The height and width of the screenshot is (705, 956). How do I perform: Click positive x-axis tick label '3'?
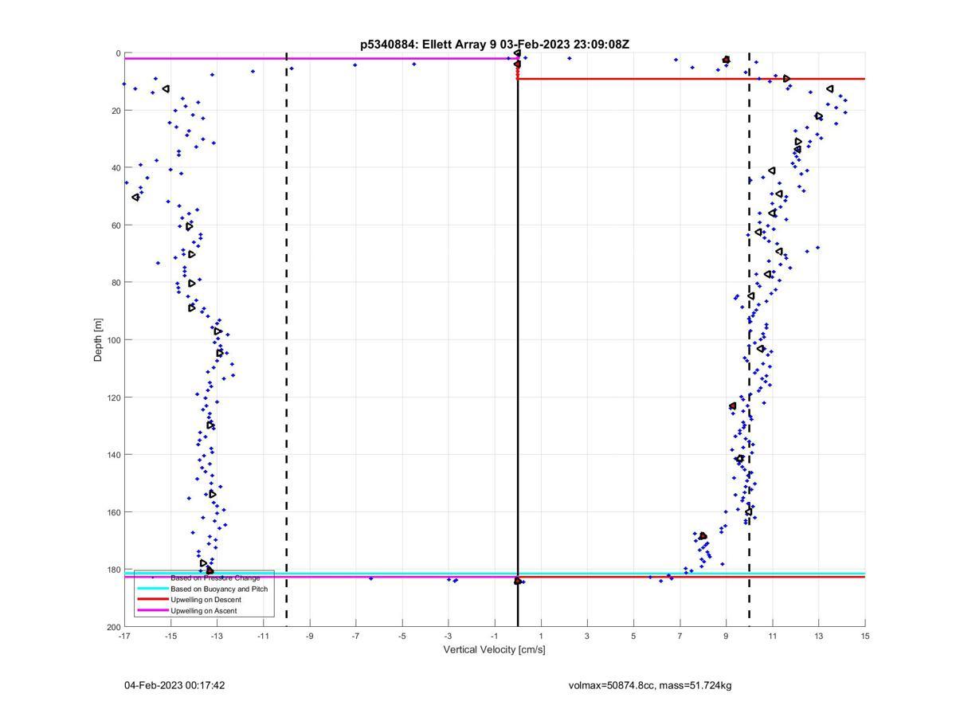coord(587,636)
